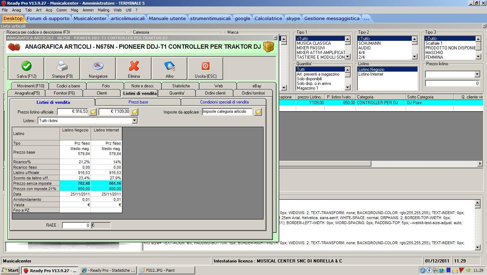Image resolution: width=487 pixels, height=275 pixels.
Task: Open the Ordini fornitori tab
Action: coord(253,93)
